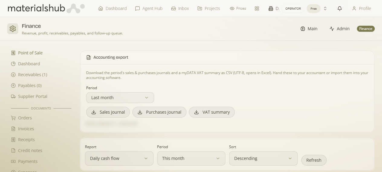Download the Sales journal

click(108, 112)
